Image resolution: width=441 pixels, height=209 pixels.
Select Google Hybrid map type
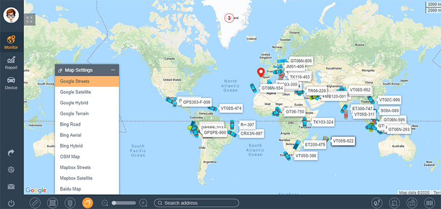[87, 103]
